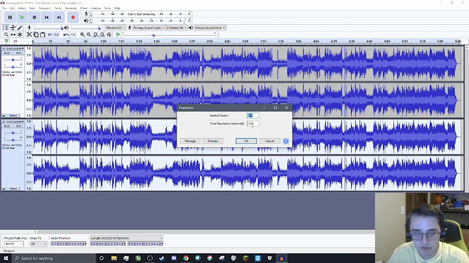Image resolution: width=469 pixels, height=263 pixels.
Task: Open the recording device dropdown
Action: coord(149,28)
